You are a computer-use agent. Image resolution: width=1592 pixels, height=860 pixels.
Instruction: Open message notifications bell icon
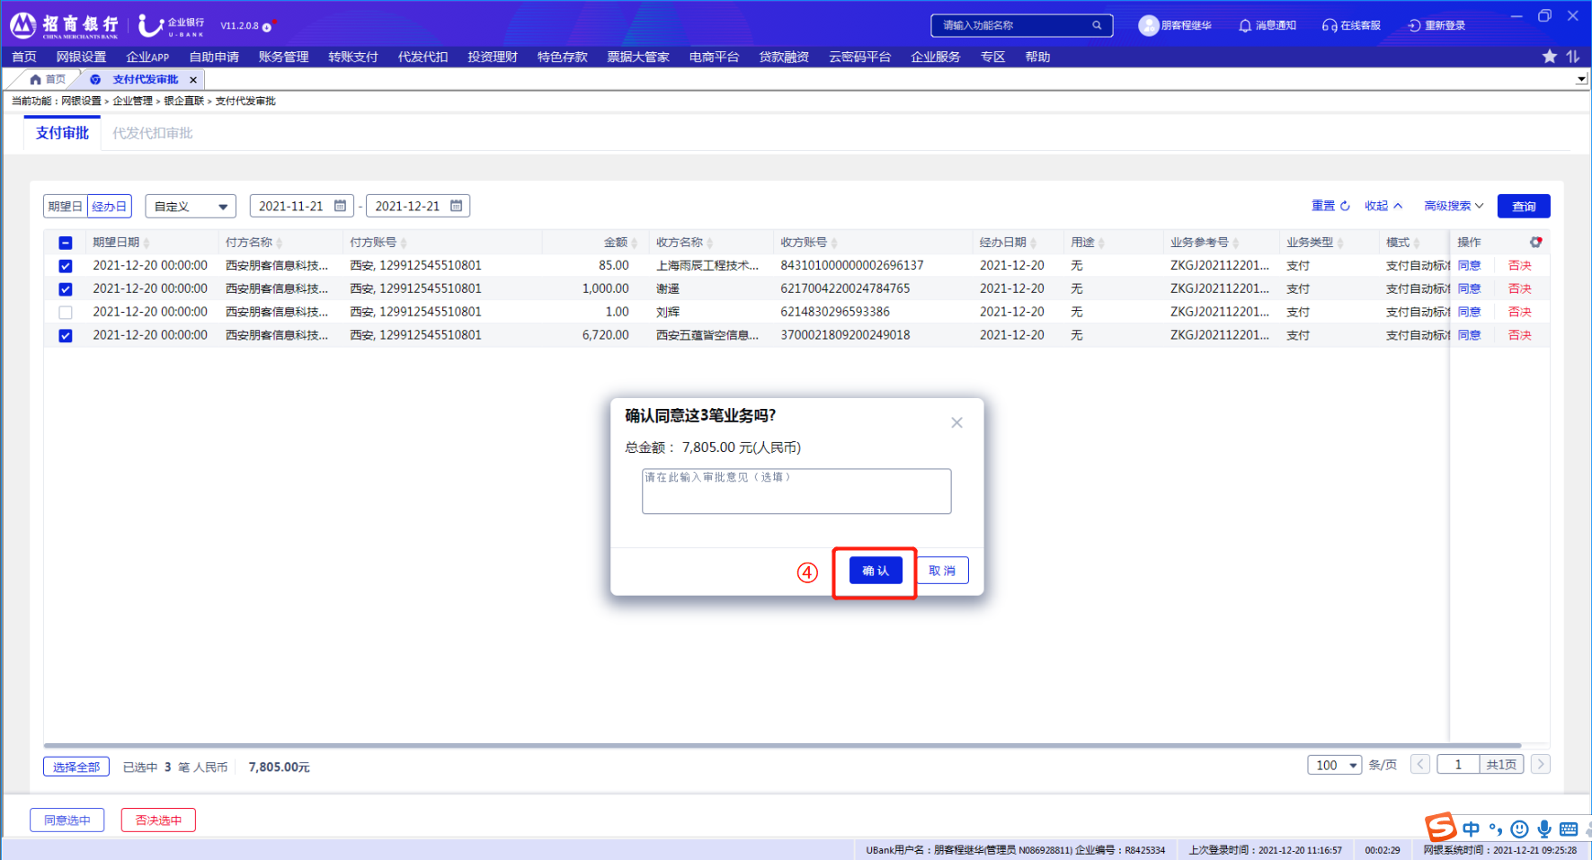coord(1245,25)
